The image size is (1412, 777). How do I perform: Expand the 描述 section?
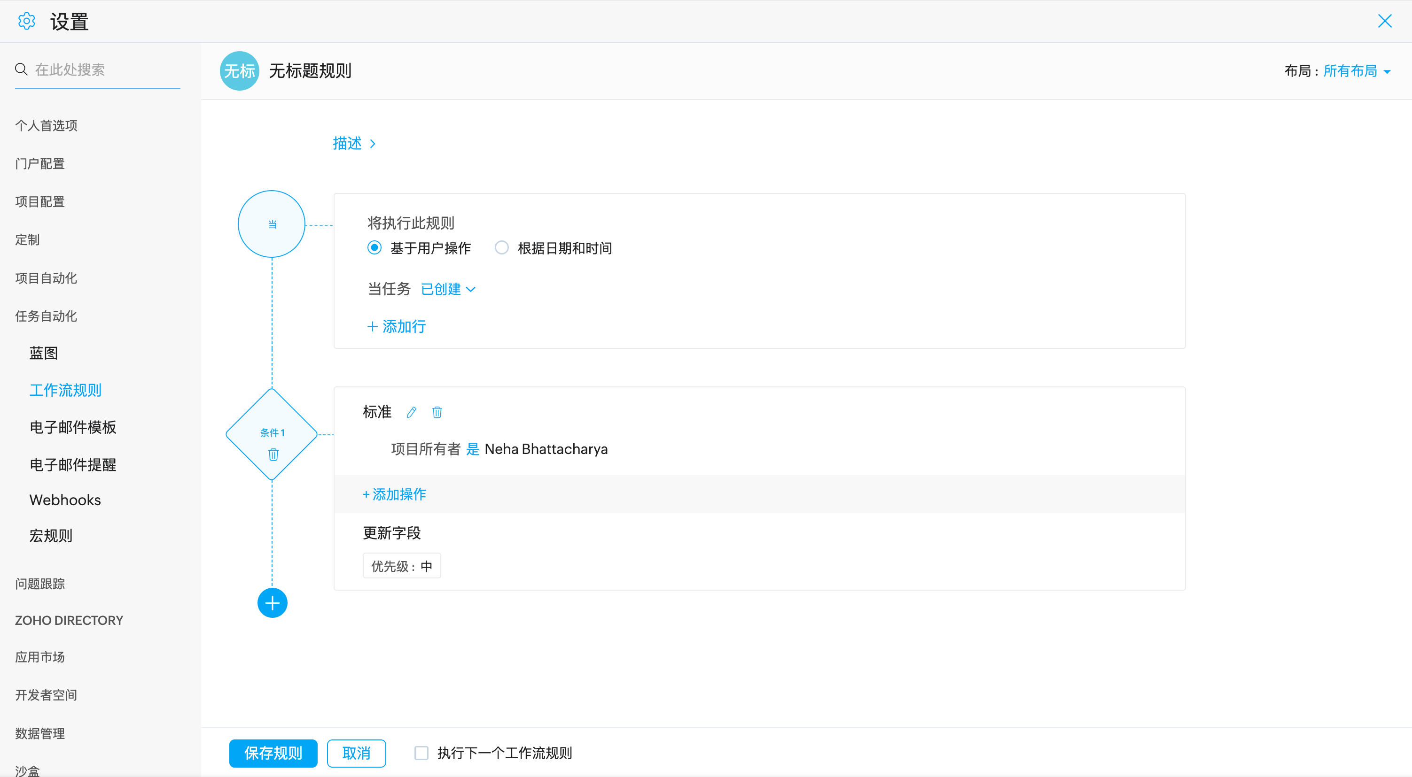tap(354, 144)
